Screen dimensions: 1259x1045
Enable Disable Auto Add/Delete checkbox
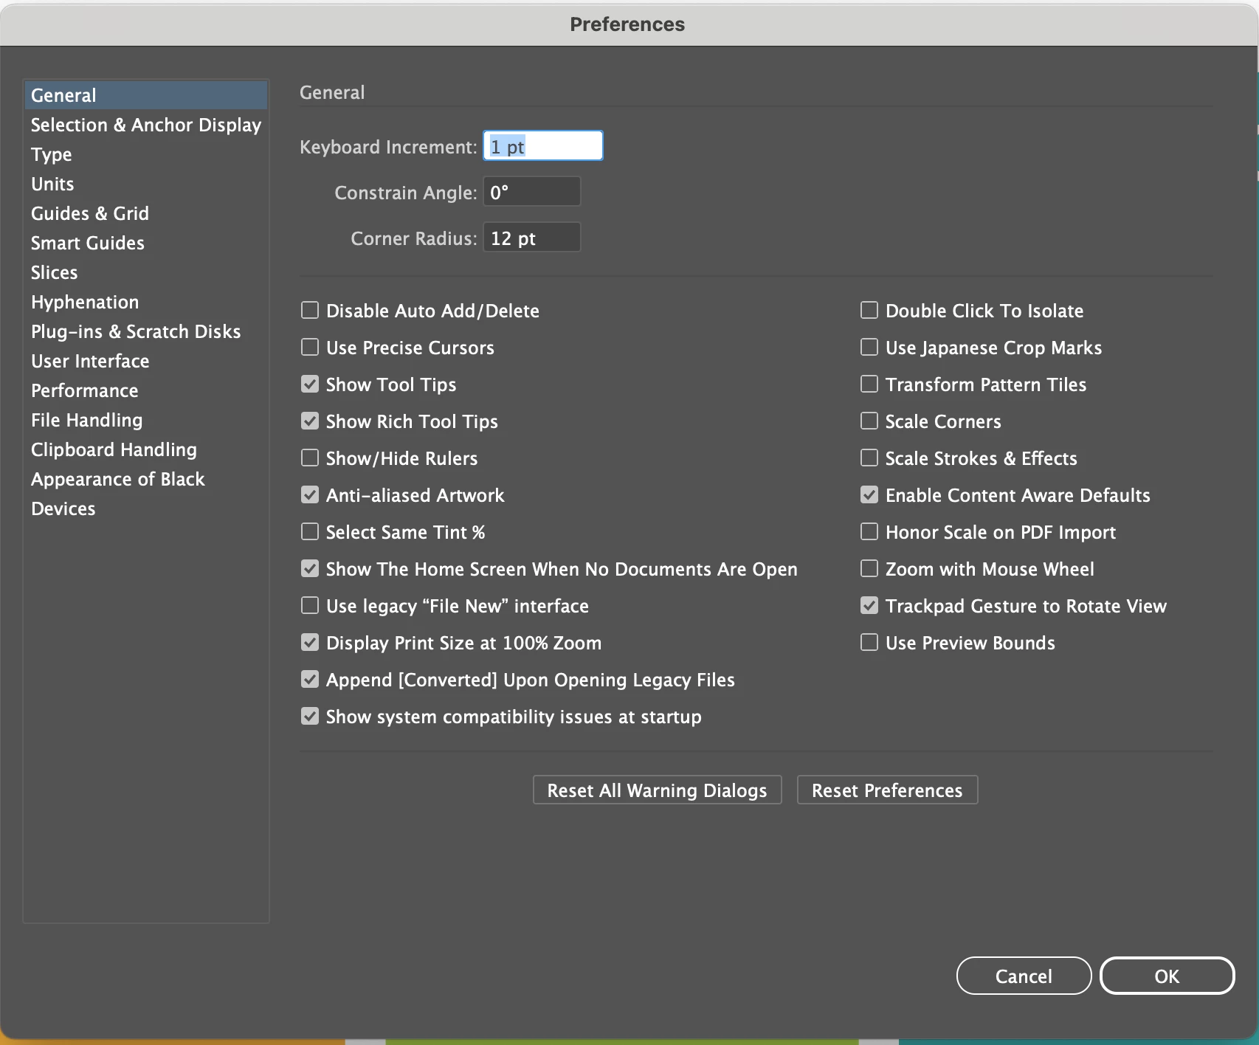[310, 310]
